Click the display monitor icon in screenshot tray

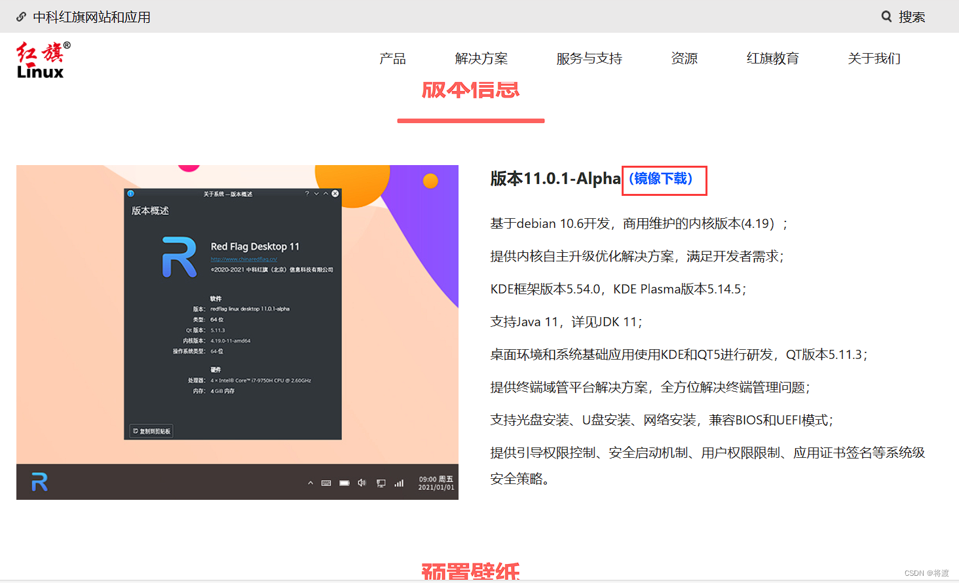point(381,483)
